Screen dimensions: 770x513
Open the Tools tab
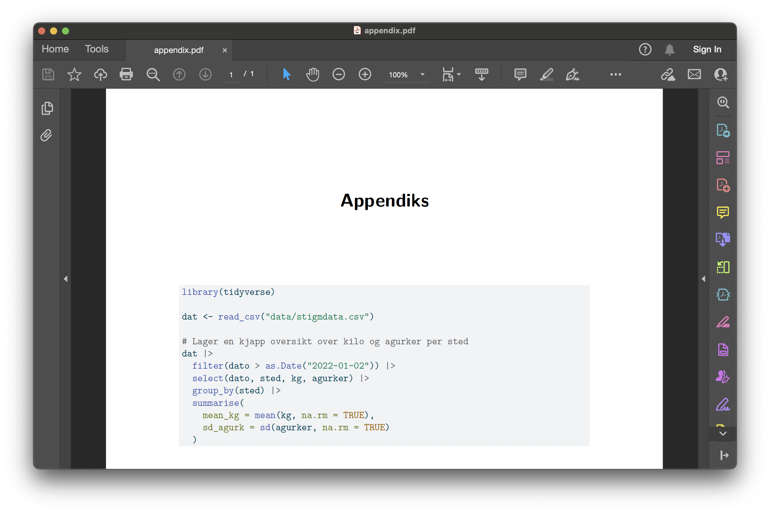[x=96, y=49]
